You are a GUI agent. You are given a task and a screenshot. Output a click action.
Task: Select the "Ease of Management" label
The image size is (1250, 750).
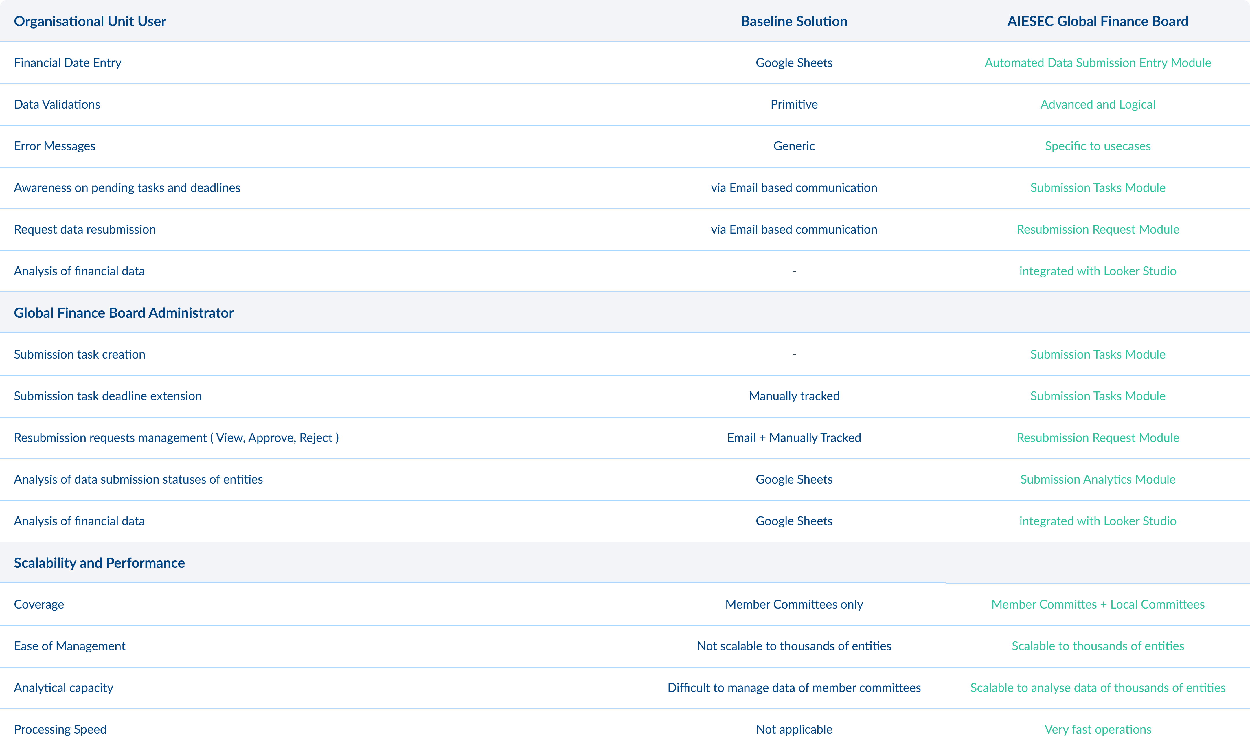pos(70,646)
